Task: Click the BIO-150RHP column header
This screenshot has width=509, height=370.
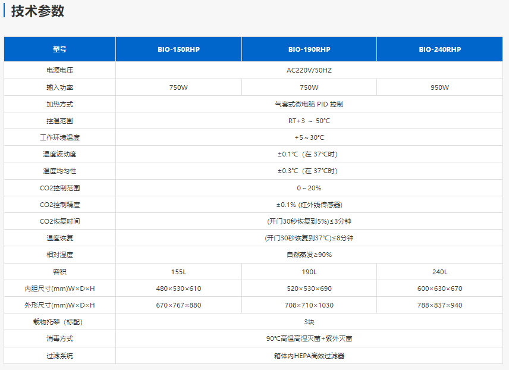Action: pyautogui.click(x=178, y=49)
